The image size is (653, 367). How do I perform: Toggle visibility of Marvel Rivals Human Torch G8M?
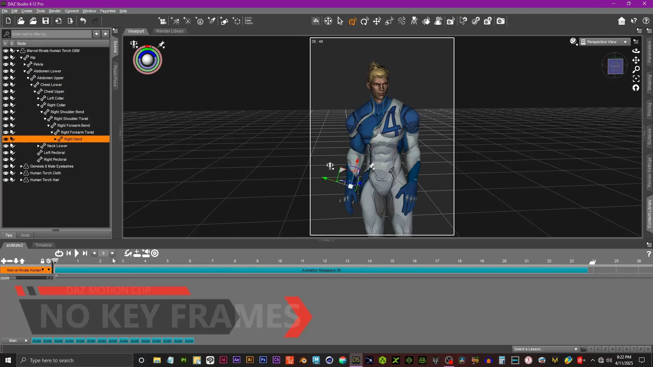click(x=5, y=51)
